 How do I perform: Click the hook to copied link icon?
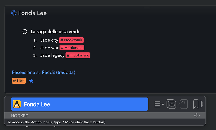(x=183, y=104)
